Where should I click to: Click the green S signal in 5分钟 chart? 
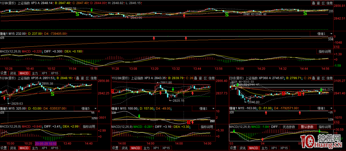point(52,94)
